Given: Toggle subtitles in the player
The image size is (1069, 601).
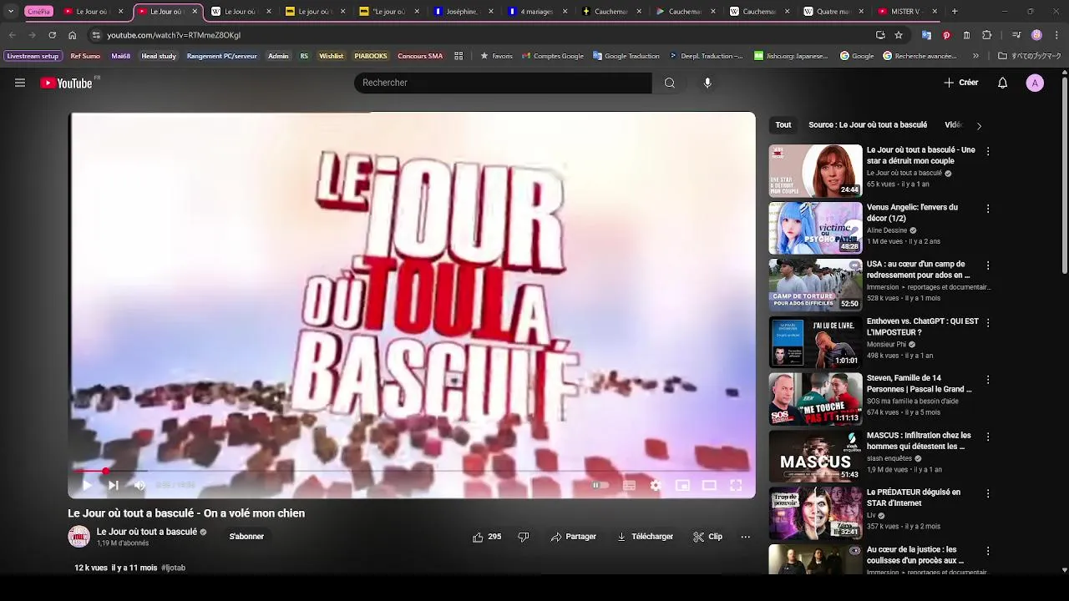Looking at the screenshot, I should coord(629,485).
